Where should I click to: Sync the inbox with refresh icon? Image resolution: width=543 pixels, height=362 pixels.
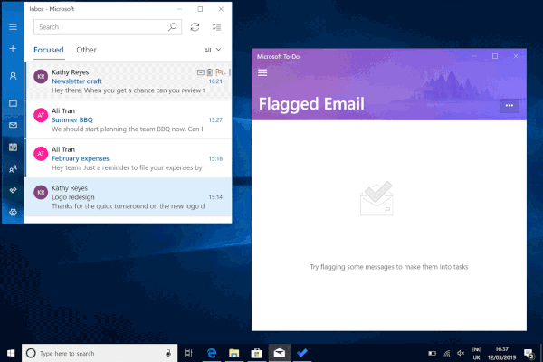pos(195,27)
